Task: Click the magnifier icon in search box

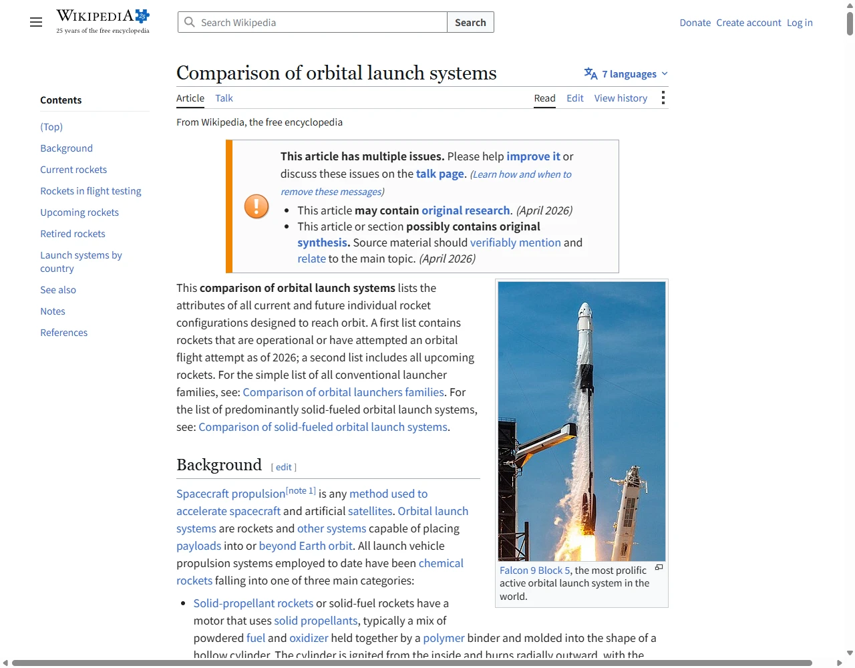Action: click(x=190, y=22)
